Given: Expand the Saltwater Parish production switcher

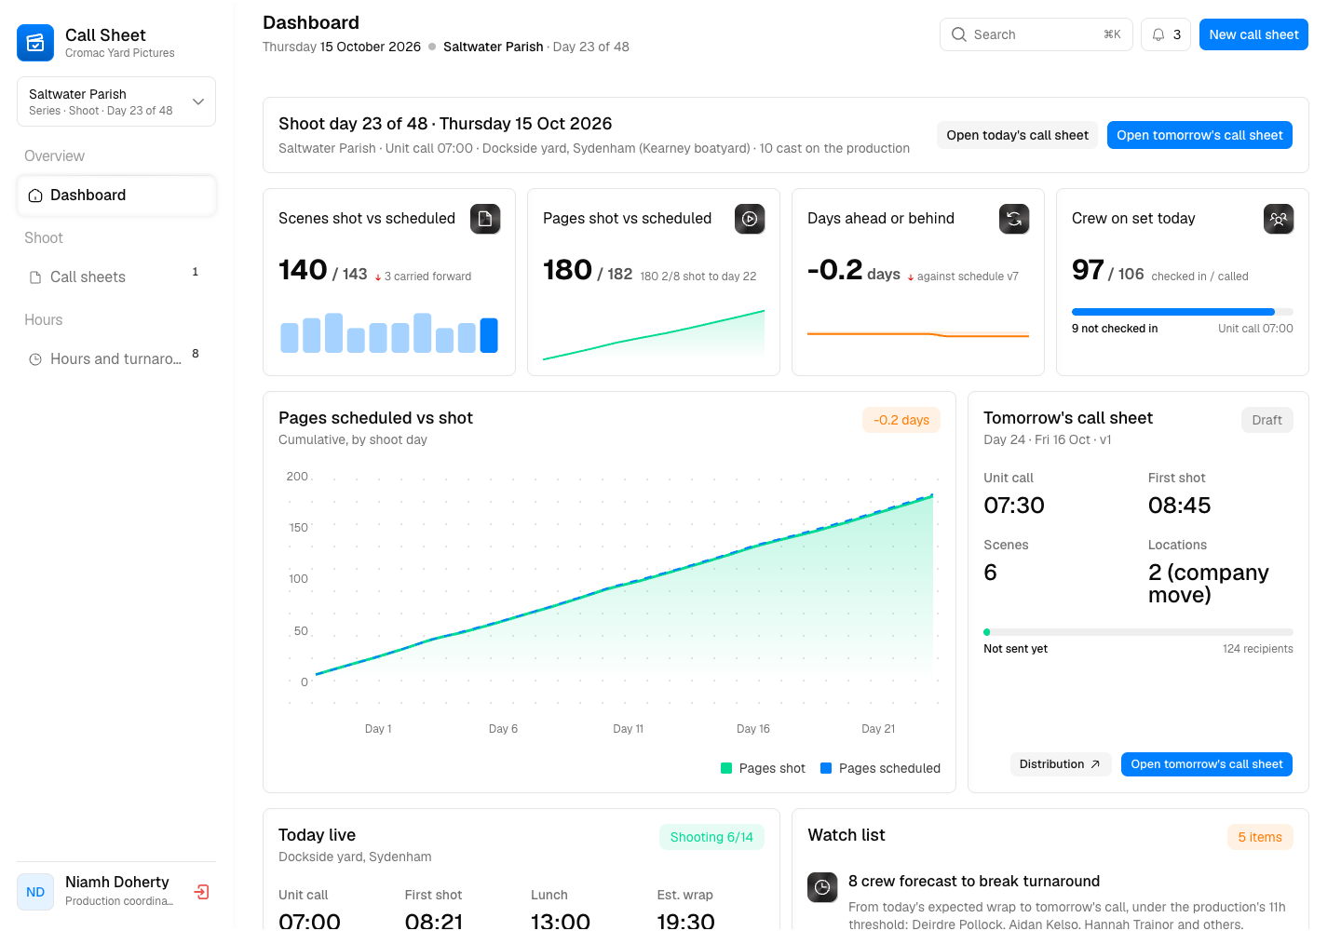Looking at the screenshot, I should coord(116,101).
